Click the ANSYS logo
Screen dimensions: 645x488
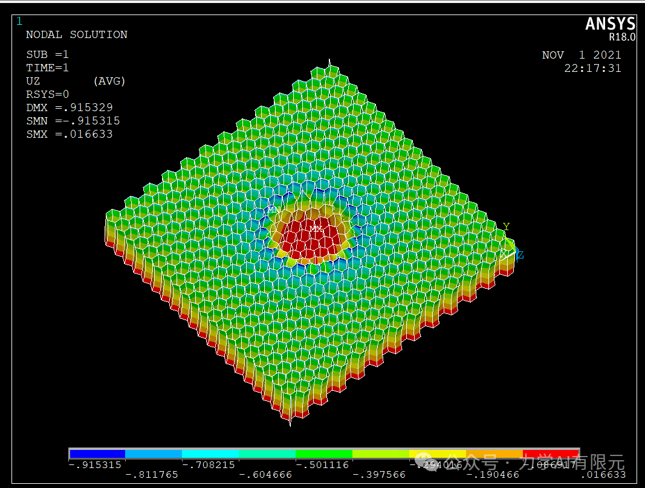pyautogui.click(x=611, y=24)
